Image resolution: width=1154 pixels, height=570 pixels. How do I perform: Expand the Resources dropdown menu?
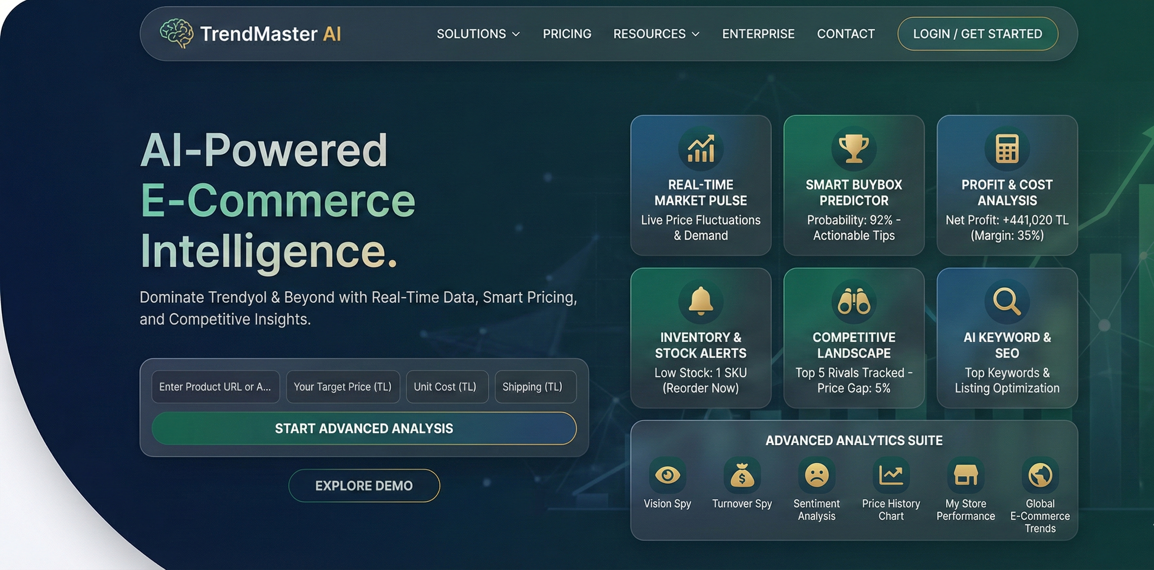click(x=656, y=34)
